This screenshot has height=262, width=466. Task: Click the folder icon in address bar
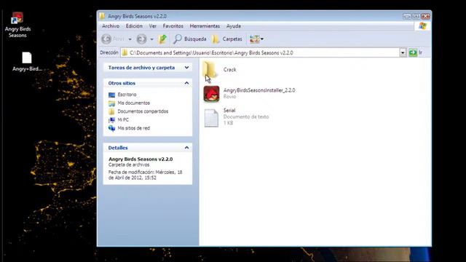(125, 53)
